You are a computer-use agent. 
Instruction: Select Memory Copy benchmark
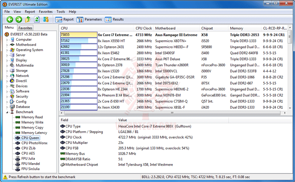32,128
